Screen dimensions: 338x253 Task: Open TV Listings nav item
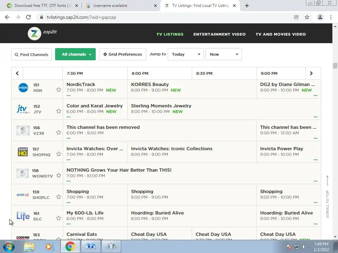(170, 34)
